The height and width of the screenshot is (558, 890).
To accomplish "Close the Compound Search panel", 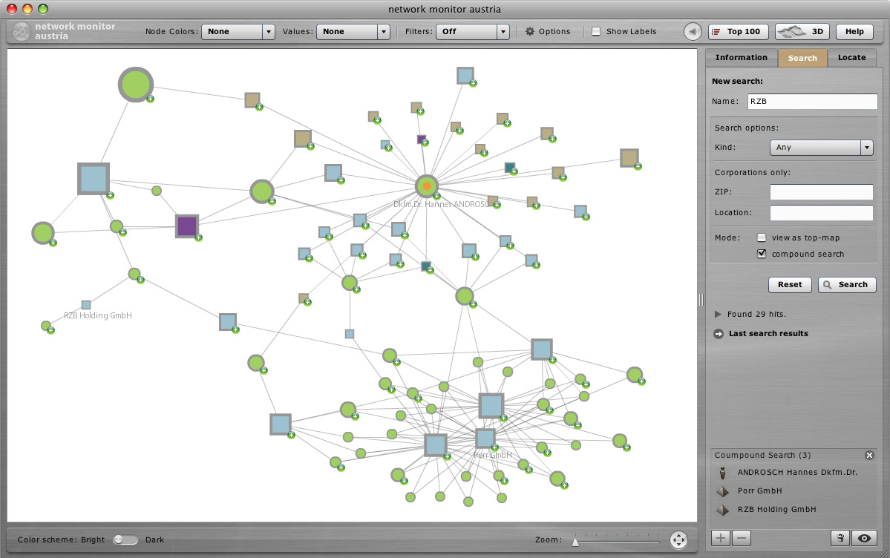I will [x=869, y=456].
